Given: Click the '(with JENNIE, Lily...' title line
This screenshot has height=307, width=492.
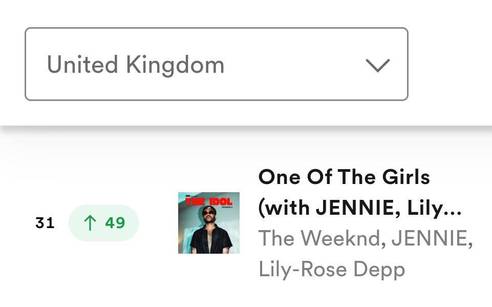Looking at the screenshot, I should tap(360, 208).
